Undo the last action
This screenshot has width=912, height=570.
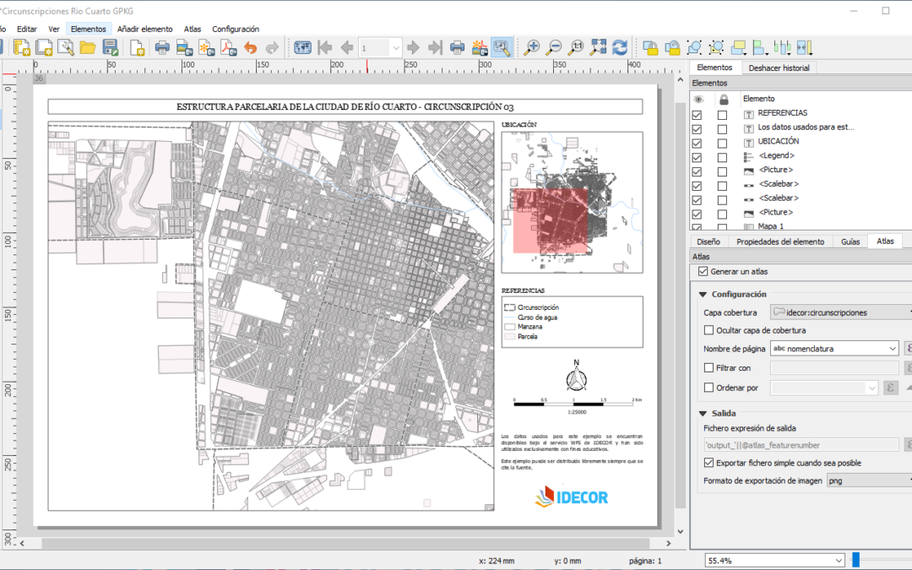(251, 47)
